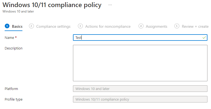Click the Description label

[x=14, y=48]
